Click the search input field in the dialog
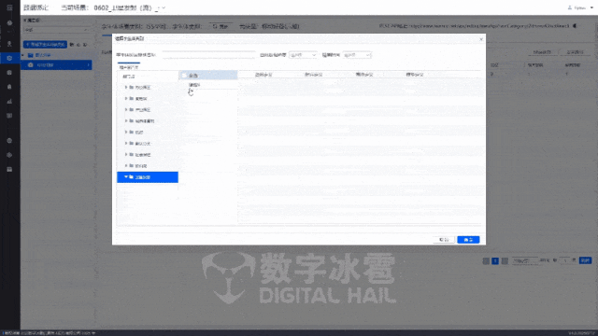Image resolution: width=598 pixels, height=336 pixels. 208,55
